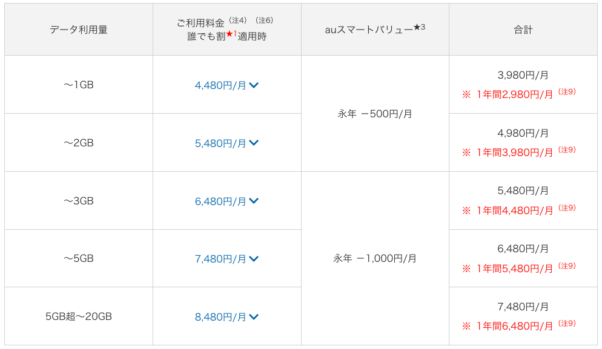Expand the 4,480円/月 price details chevron
The width and height of the screenshot is (602, 349).
pos(254,85)
